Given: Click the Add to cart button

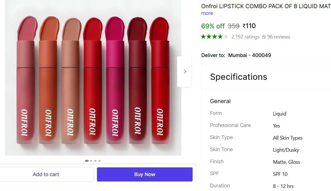Looking at the screenshot, I should [46, 174].
